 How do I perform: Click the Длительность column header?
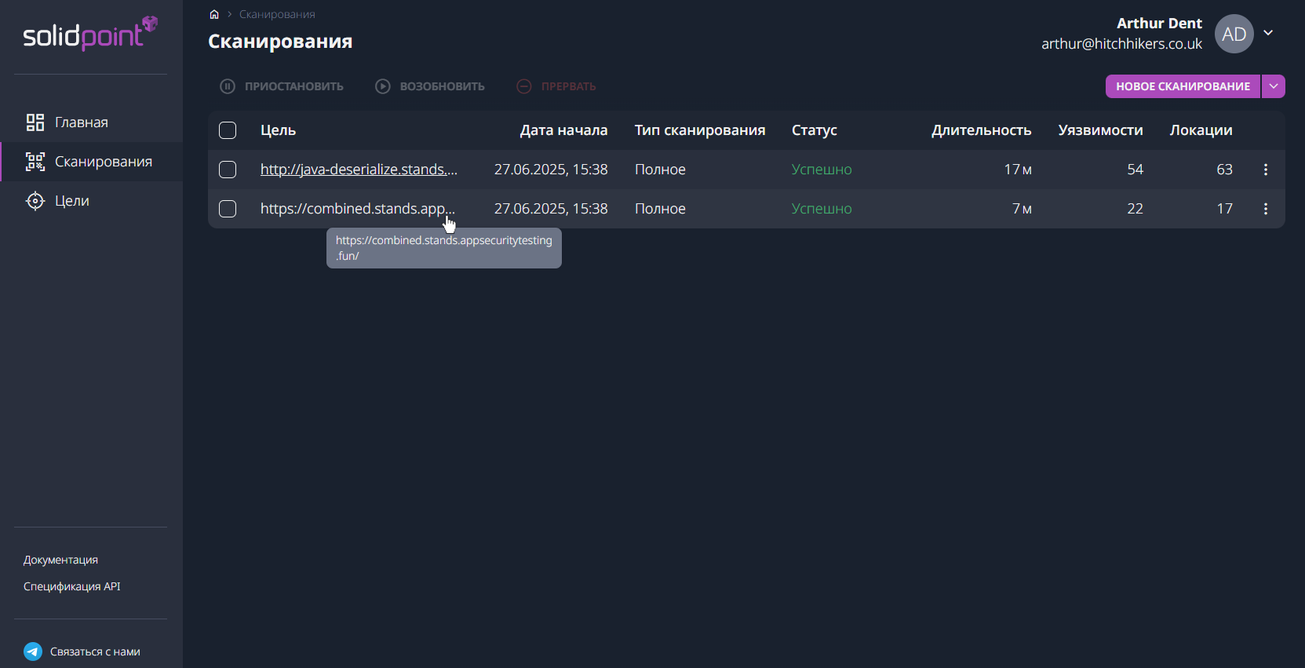click(981, 130)
